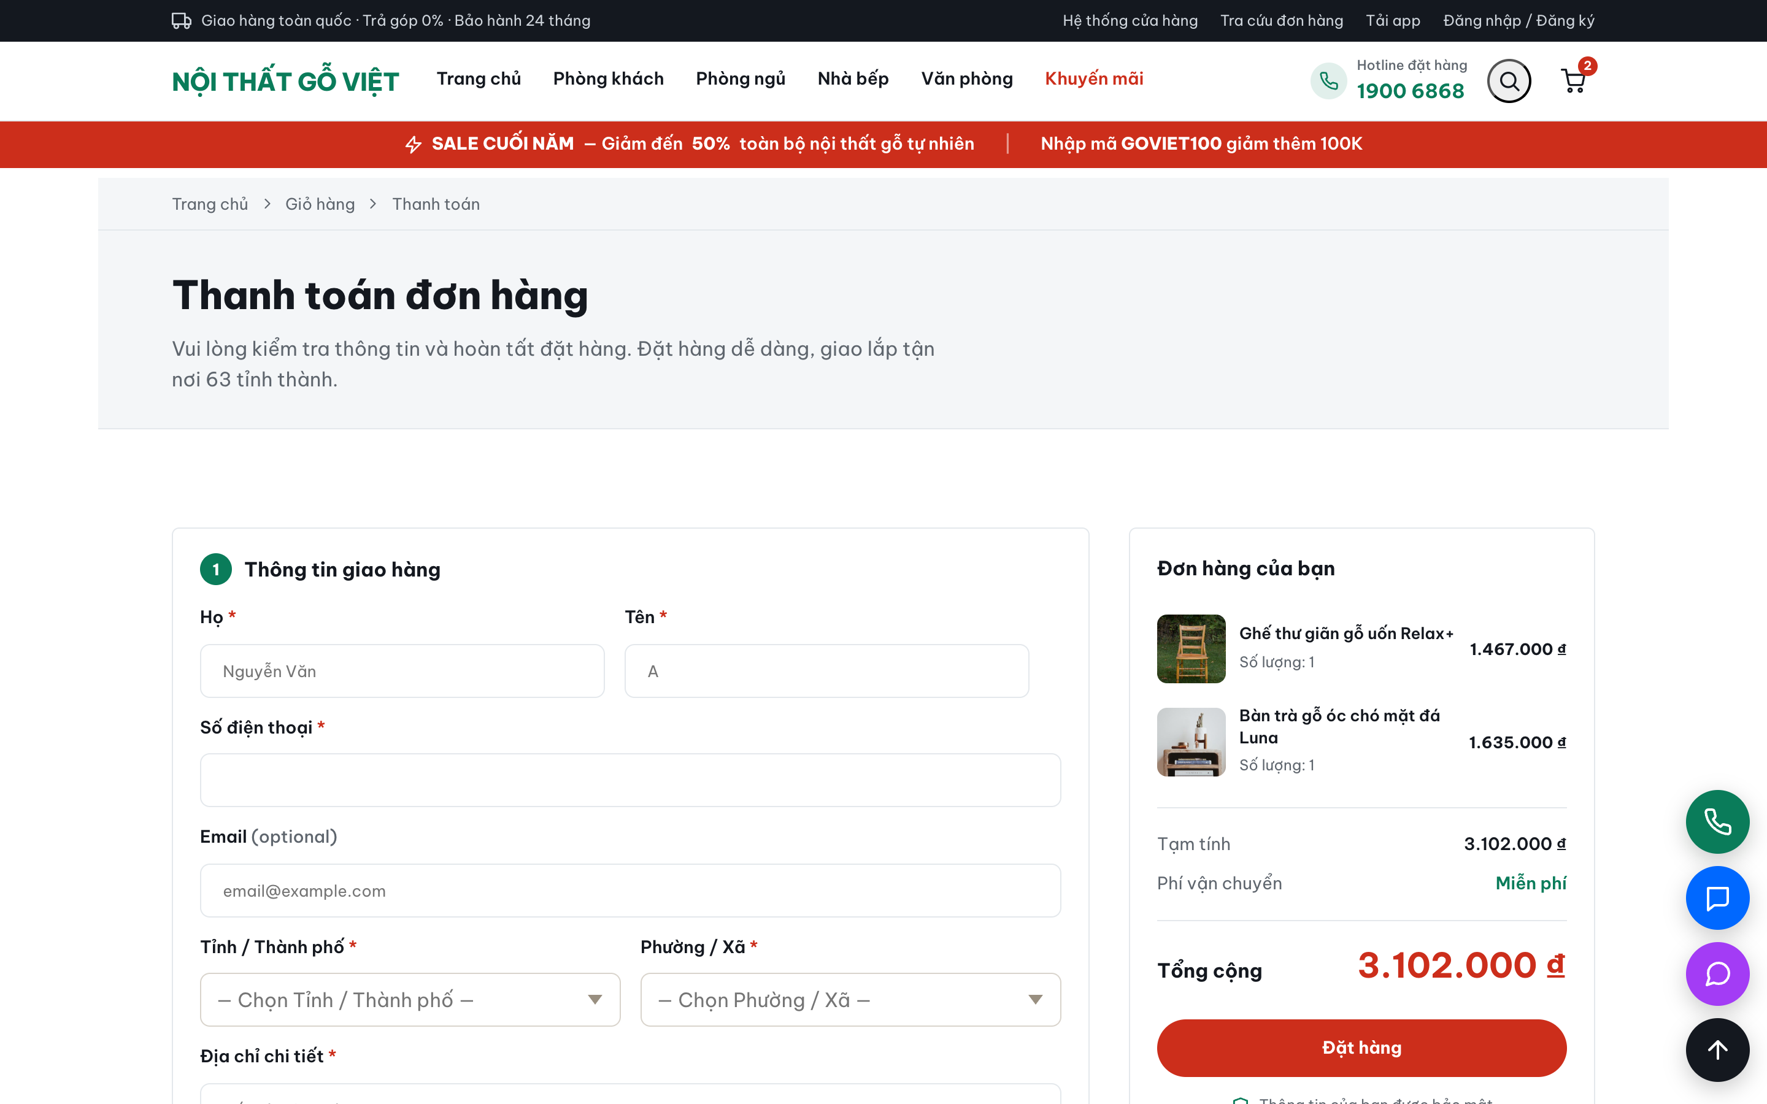Viewport: 1767px width, 1104px height.
Task: Focus the Email input field
Action: coord(630,891)
